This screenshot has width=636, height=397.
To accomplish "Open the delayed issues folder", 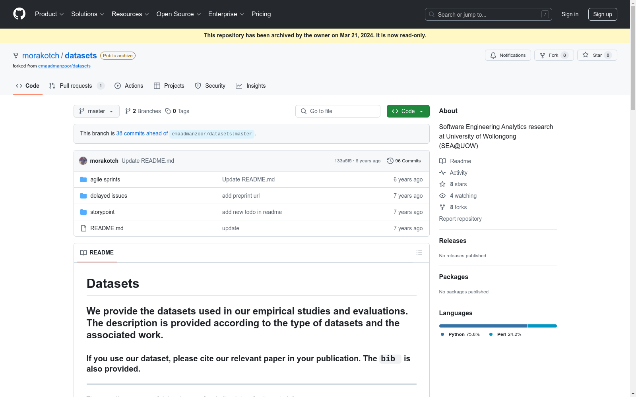I will [x=109, y=196].
